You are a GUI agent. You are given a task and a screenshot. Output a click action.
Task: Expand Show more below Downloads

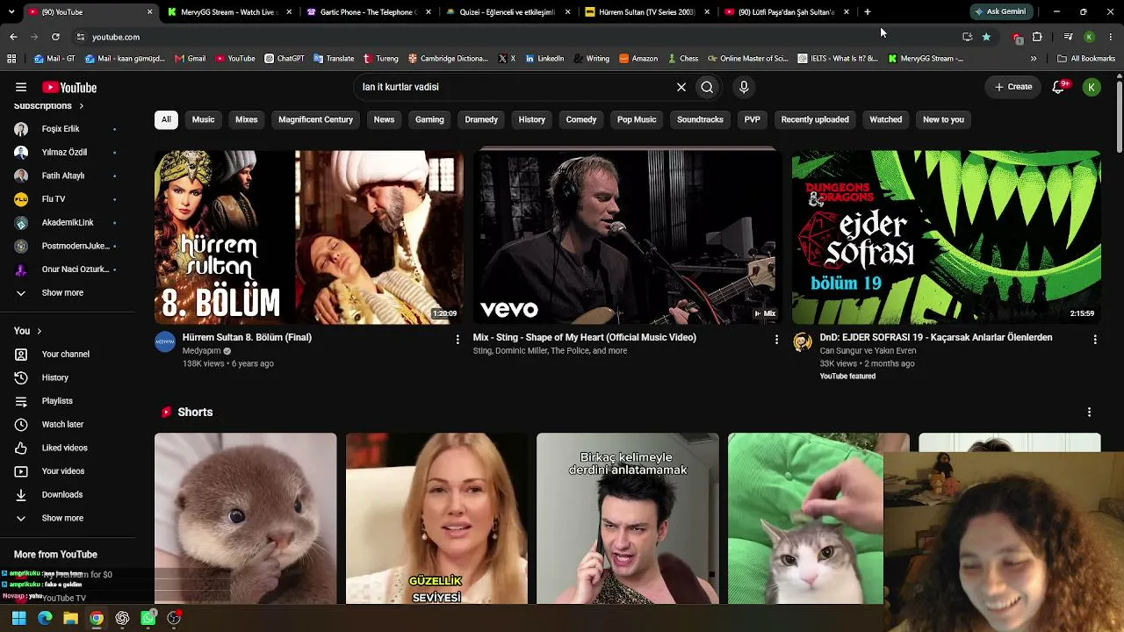click(x=68, y=518)
